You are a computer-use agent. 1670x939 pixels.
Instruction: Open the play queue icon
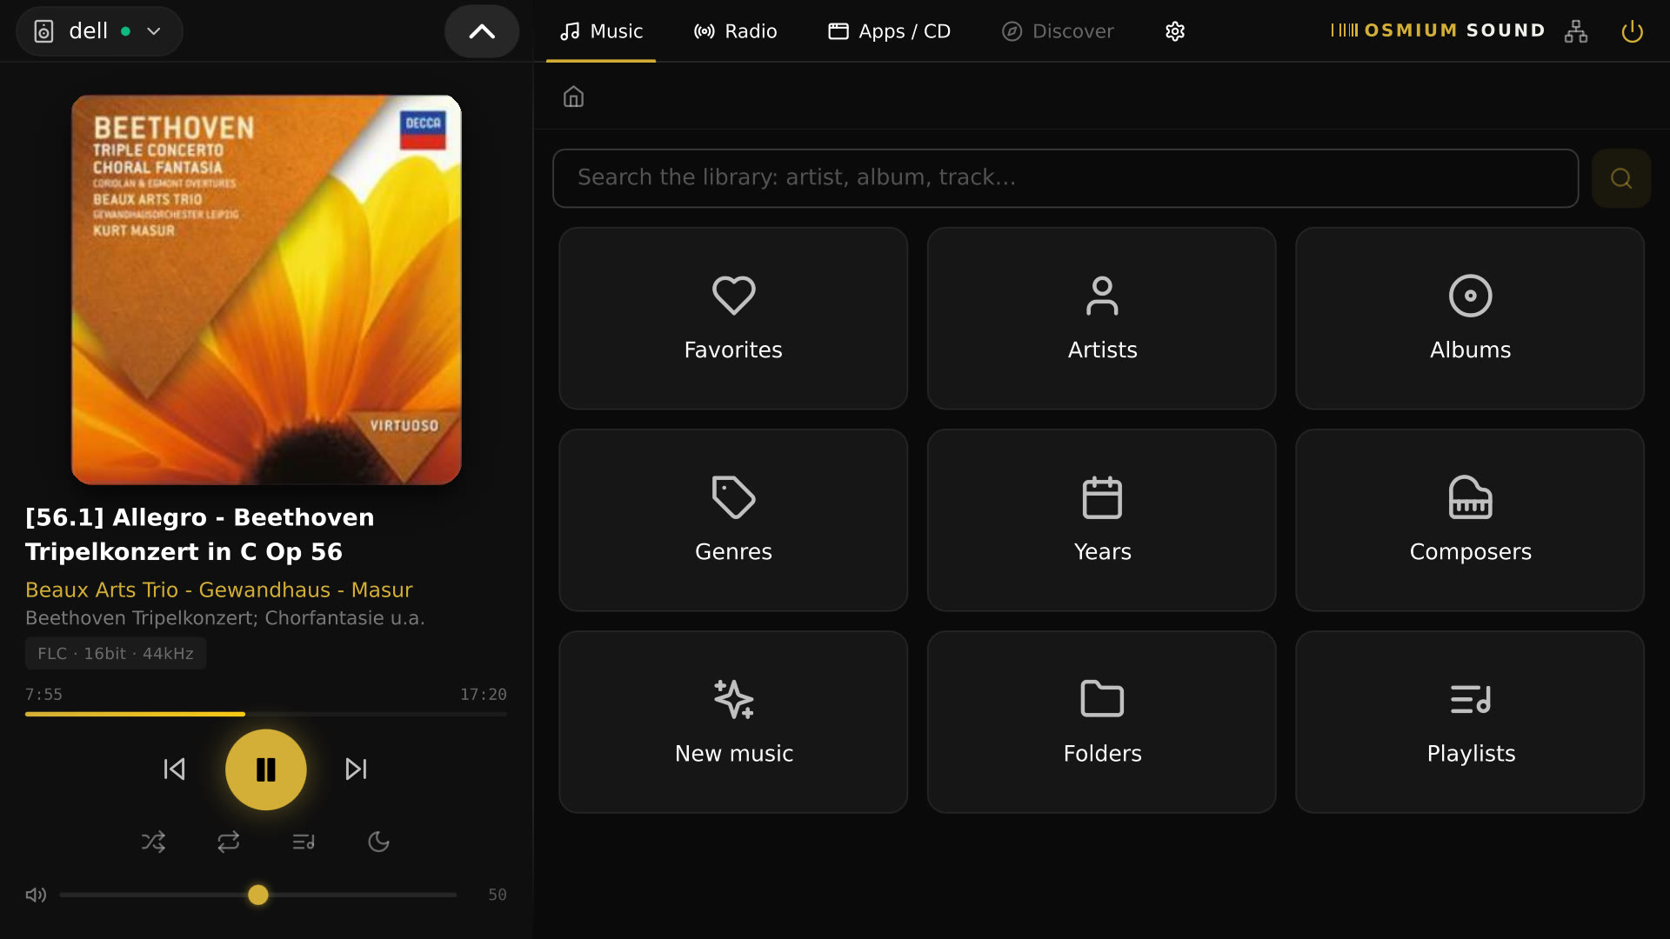click(304, 842)
